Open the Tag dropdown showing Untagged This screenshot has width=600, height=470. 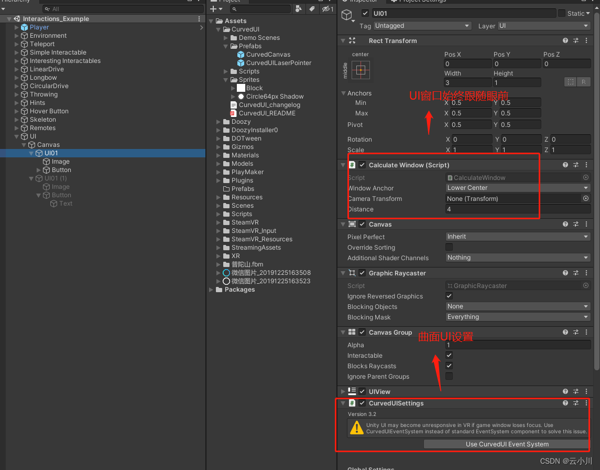tap(422, 25)
